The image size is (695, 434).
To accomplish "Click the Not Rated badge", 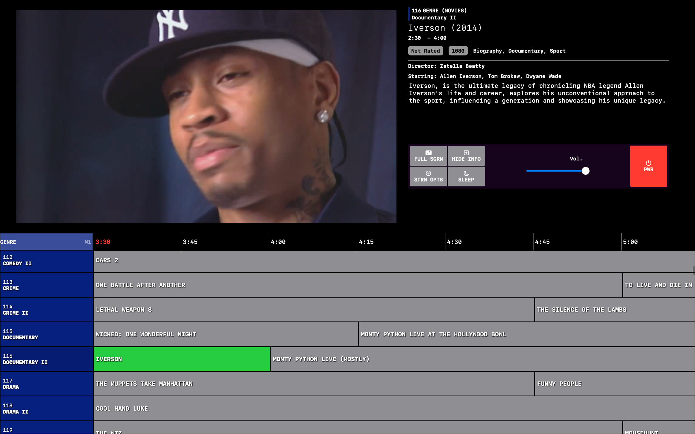I will click(425, 51).
